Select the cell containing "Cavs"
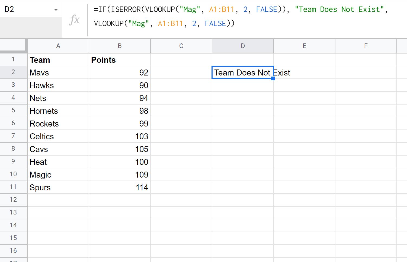The image size is (407, 262). [x=58, y=149]
